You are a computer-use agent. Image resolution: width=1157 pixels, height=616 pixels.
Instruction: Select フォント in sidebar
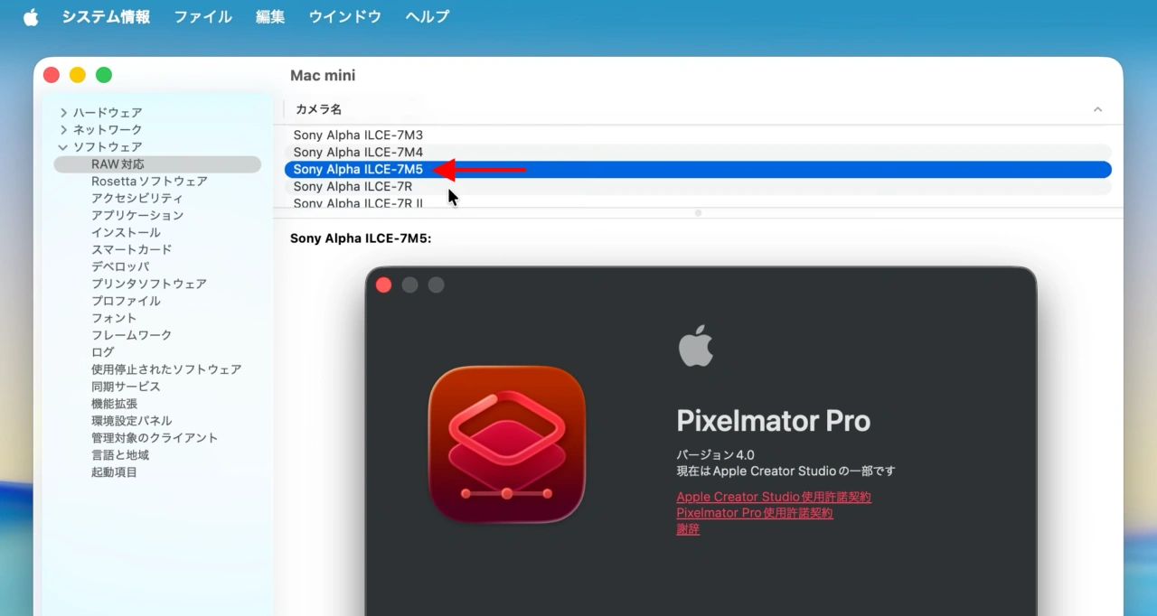(114, 318)
